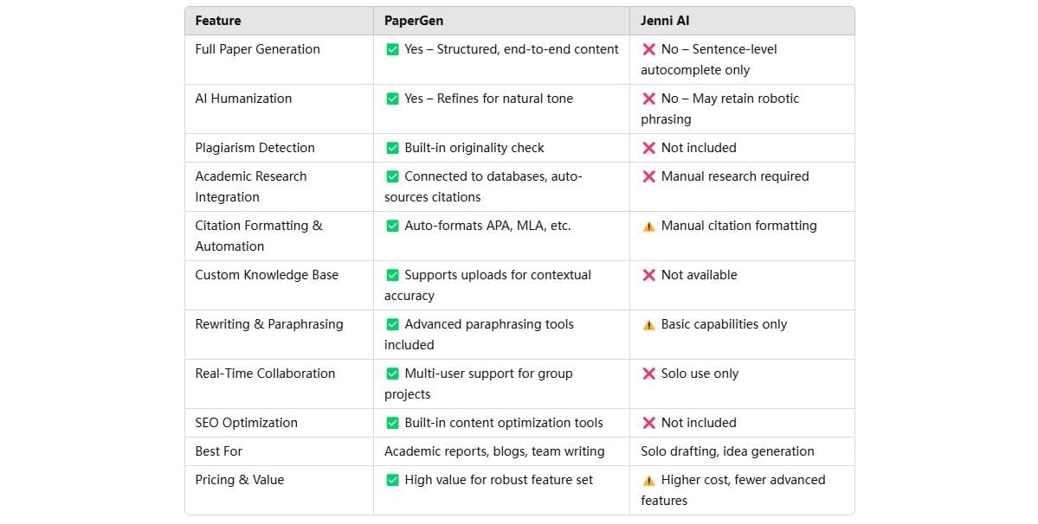Click the red X beside Solo use only
The image size is (1038, 524).
(648, 374)
